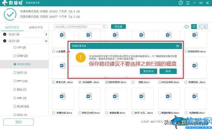Select checkbox for 期望的眼光.docx

160,113
